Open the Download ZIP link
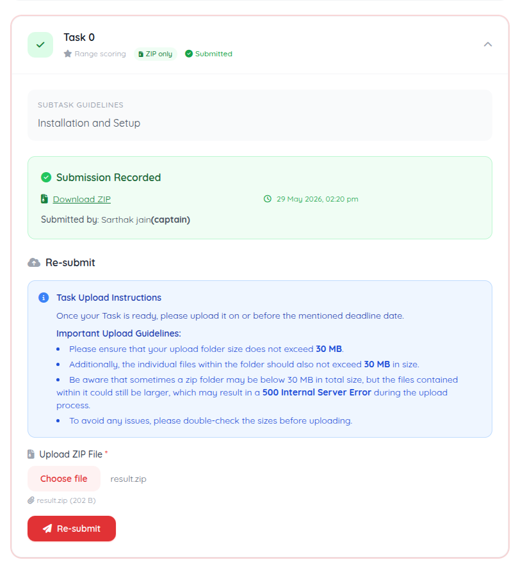The width and height of the screenshot is (518, 574). click(x=82, y=199)
